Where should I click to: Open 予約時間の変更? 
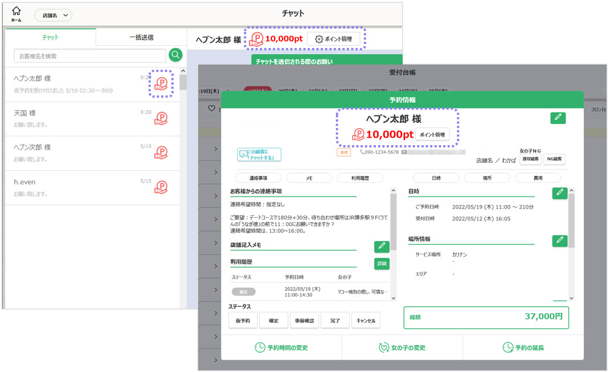click(x=281, y=347)
